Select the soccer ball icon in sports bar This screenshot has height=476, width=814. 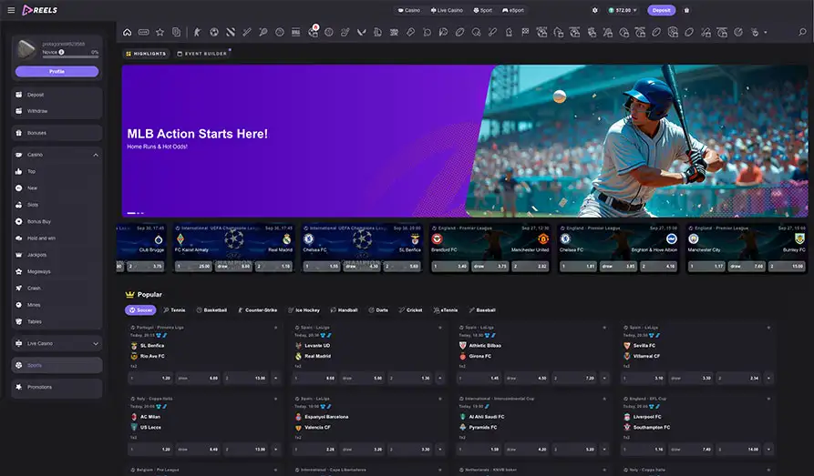click(214, 32)
